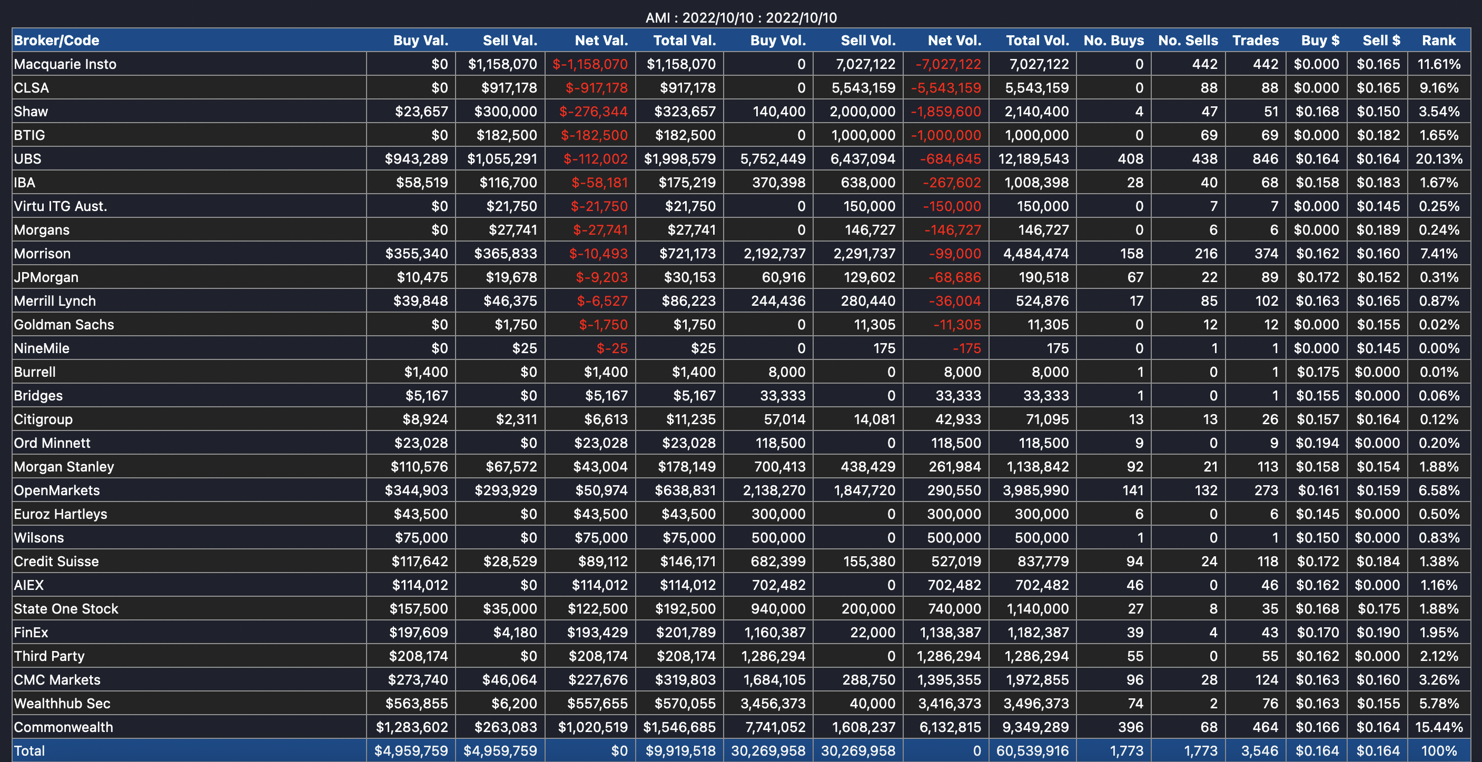Click the Merrill Lynch broker name
This screenshot has width=1482, height=762.
55,300
